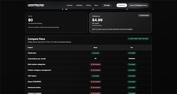The image size is (177, 94).
Task: Click the Export (CSV/PDF) Basic Not included badge
Action: 96,82
